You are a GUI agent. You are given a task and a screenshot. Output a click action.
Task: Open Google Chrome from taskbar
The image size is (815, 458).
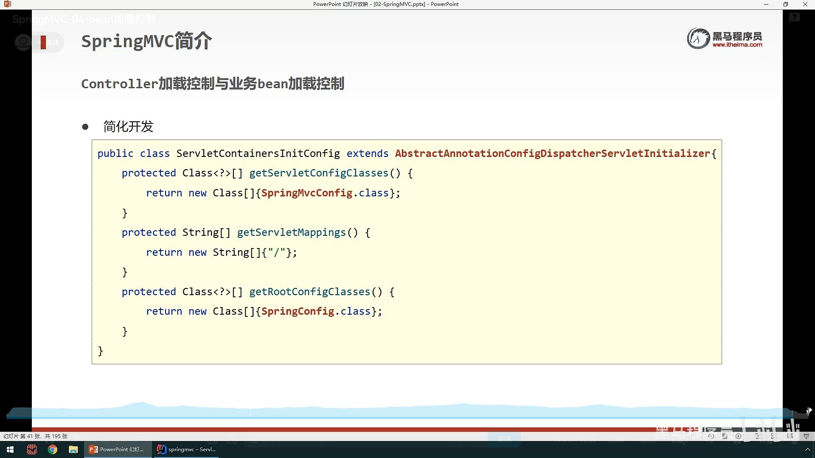pyautogui.click(x=53, y=450)
